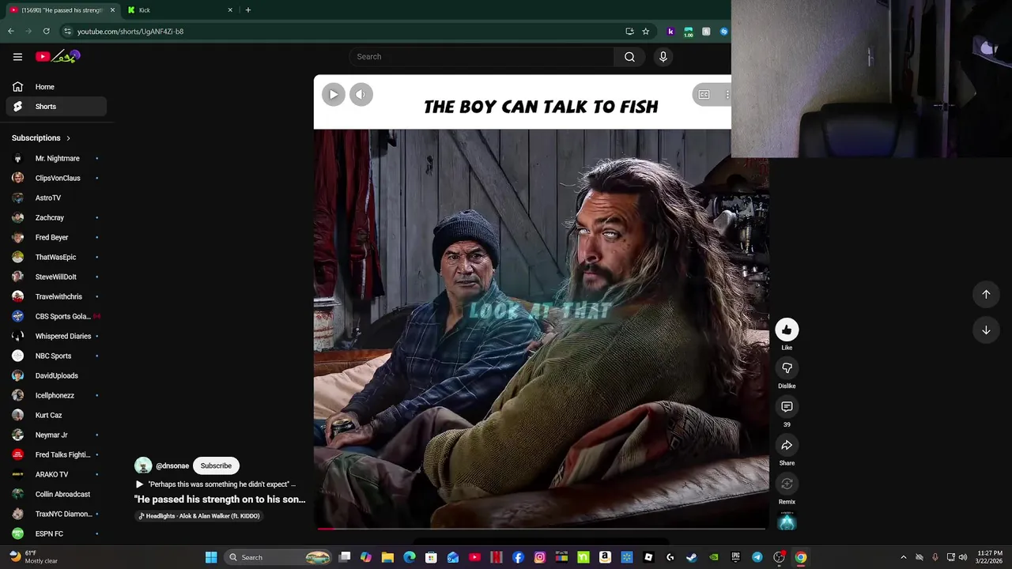
Task: Open ClipsVonClaus subscription
Action: 56,178
